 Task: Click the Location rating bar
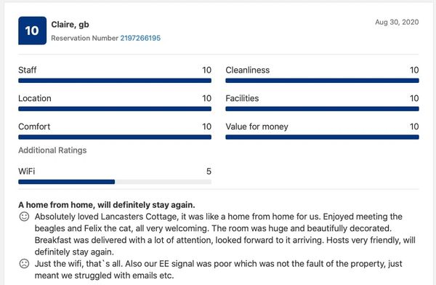(115, 109)
